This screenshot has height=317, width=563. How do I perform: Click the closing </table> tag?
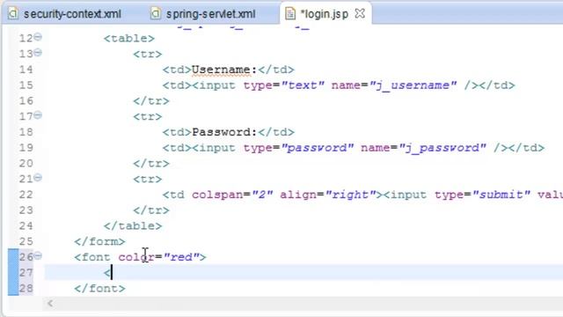click(133, 226)
